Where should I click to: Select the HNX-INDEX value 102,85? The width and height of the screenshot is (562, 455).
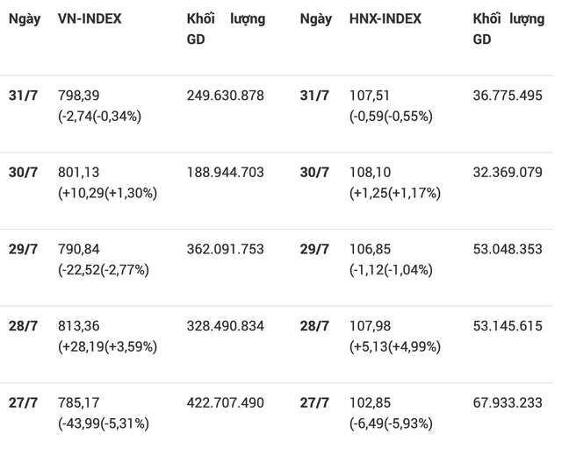point(369,402)
